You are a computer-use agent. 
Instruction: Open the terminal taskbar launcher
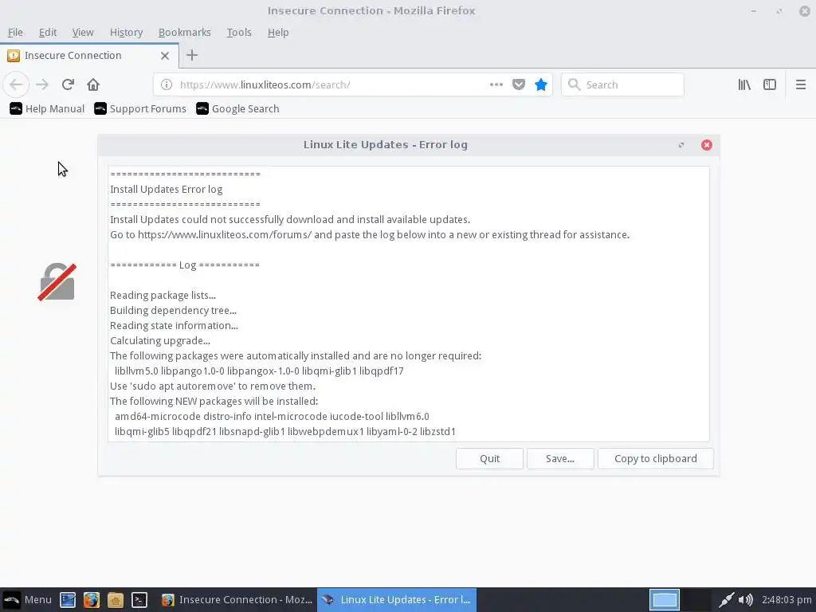pyautogui.click(x=139, y=600)
